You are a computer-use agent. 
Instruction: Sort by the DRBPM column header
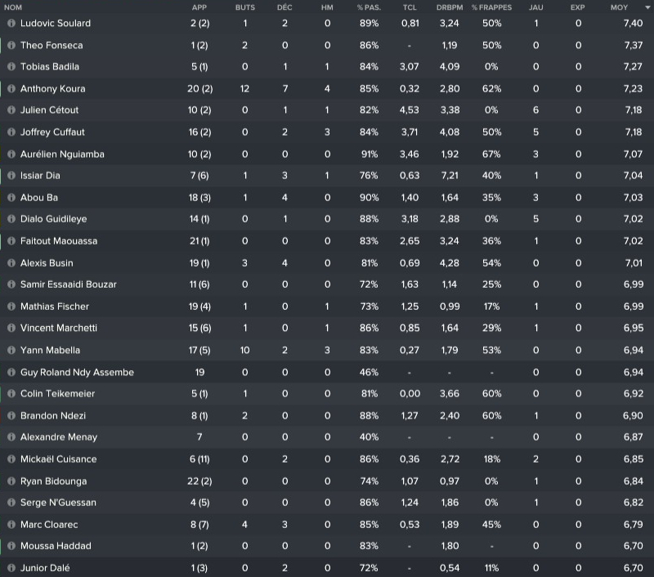point(450,7)
